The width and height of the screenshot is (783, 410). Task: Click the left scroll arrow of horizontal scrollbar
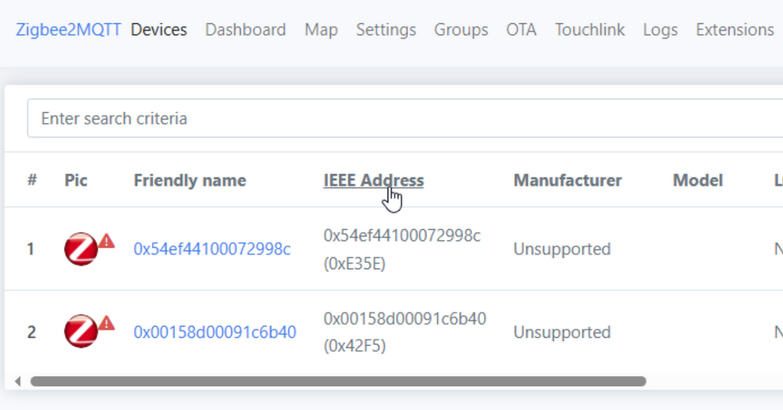click(x=18, y=382)
